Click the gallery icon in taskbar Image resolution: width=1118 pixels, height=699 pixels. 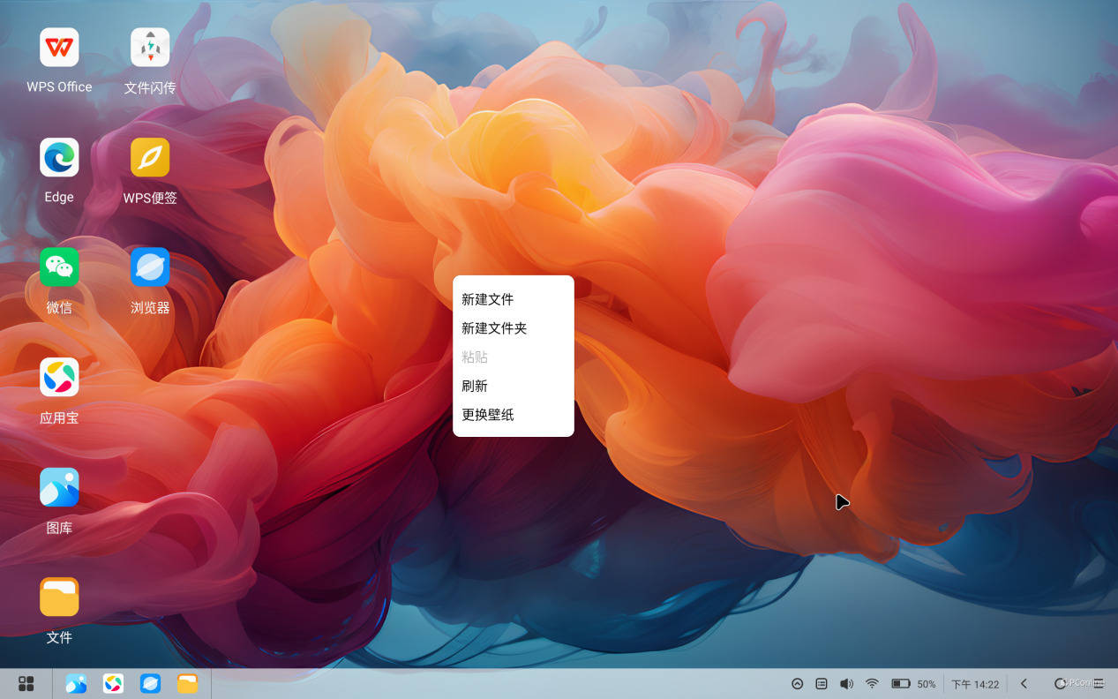pos(76,684)
